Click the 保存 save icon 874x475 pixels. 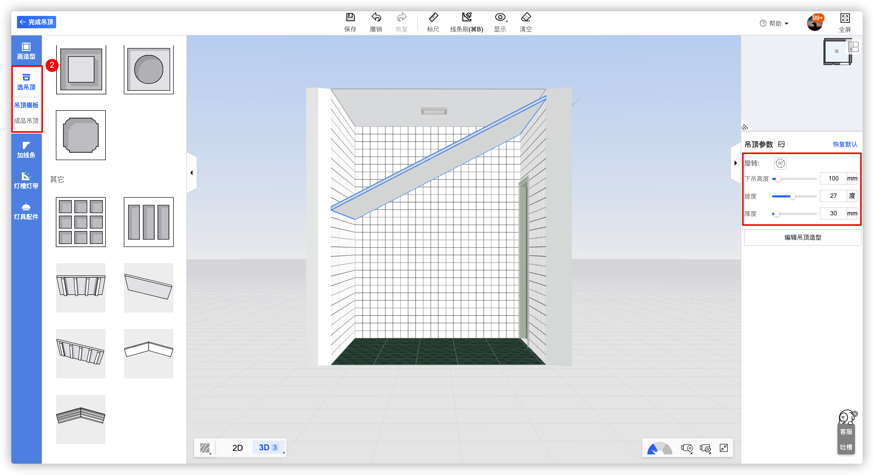point(350,22)
